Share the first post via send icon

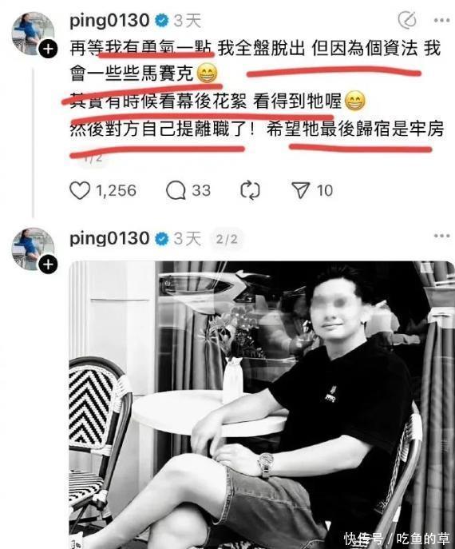pyautogui.click(x=301, y=191)
